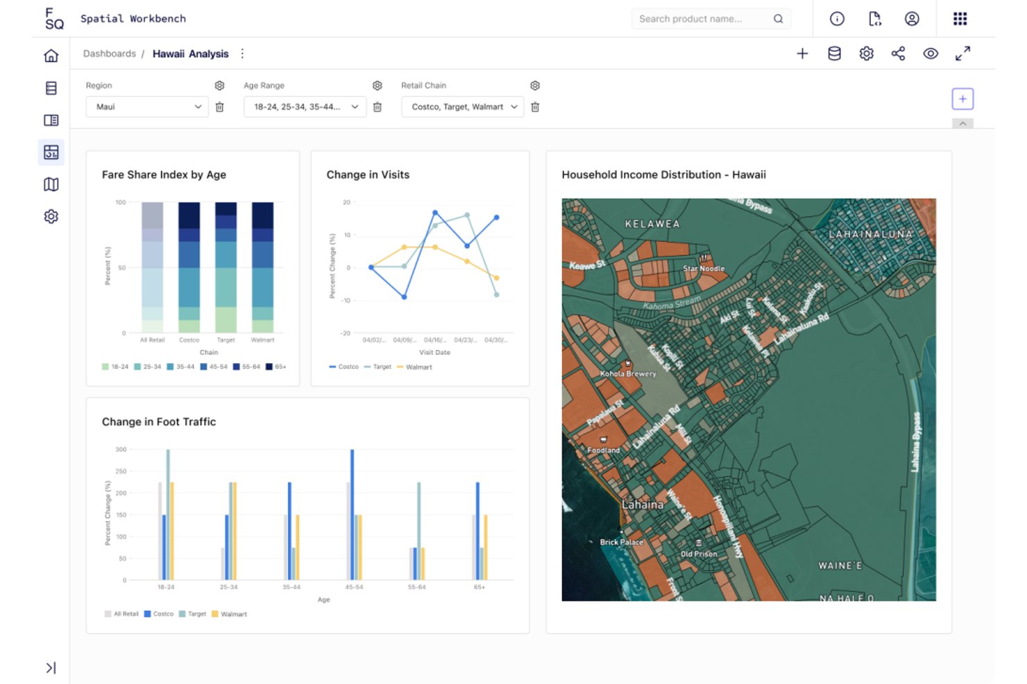Go to Dashboards breadcrumb
The image size is (1027, 684).
(110, 53)
